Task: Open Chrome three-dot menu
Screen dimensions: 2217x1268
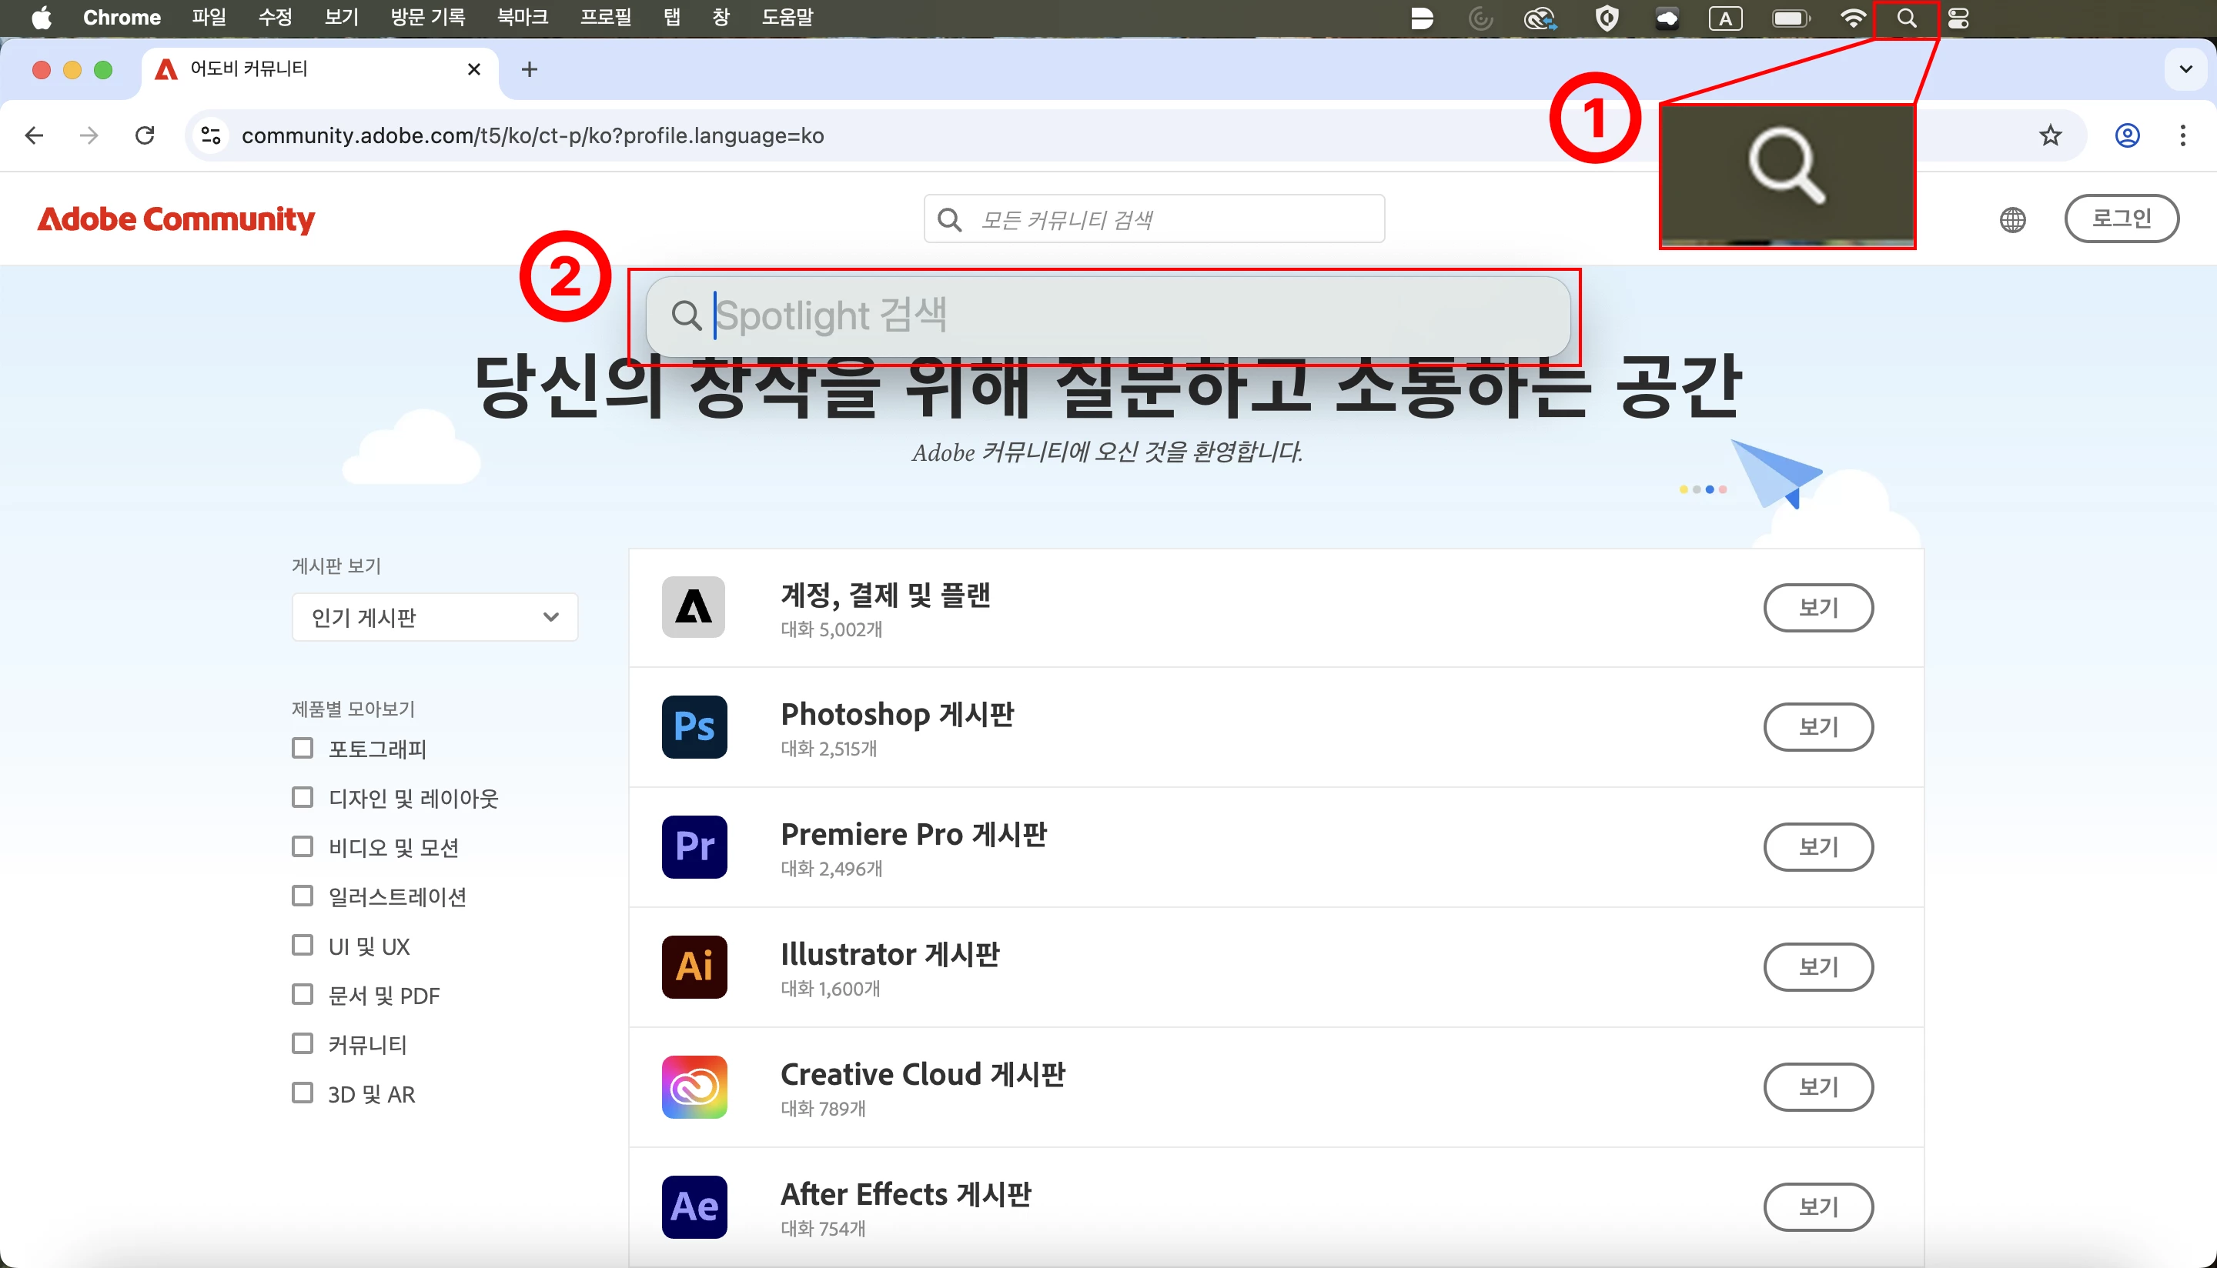Action: (x=2182, y=136)
